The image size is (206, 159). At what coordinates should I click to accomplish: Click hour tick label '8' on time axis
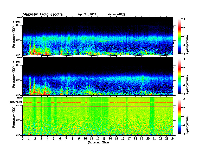click(x=73, y=138)
